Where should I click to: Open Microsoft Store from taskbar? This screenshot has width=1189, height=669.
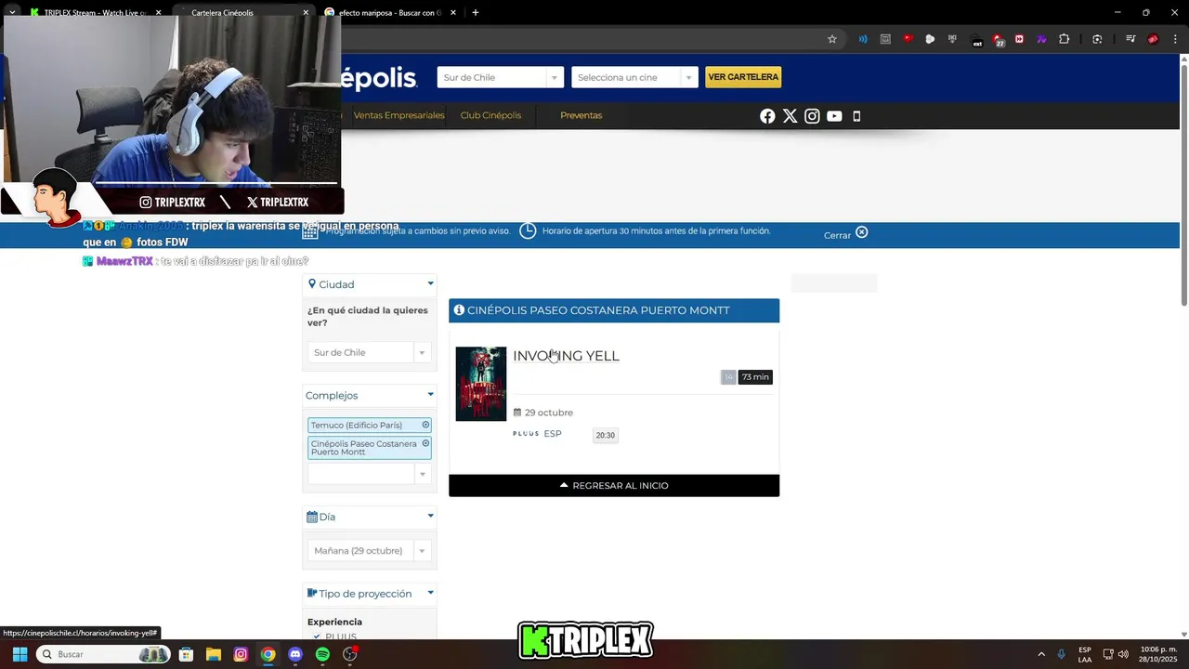click(x=186, y=654)
